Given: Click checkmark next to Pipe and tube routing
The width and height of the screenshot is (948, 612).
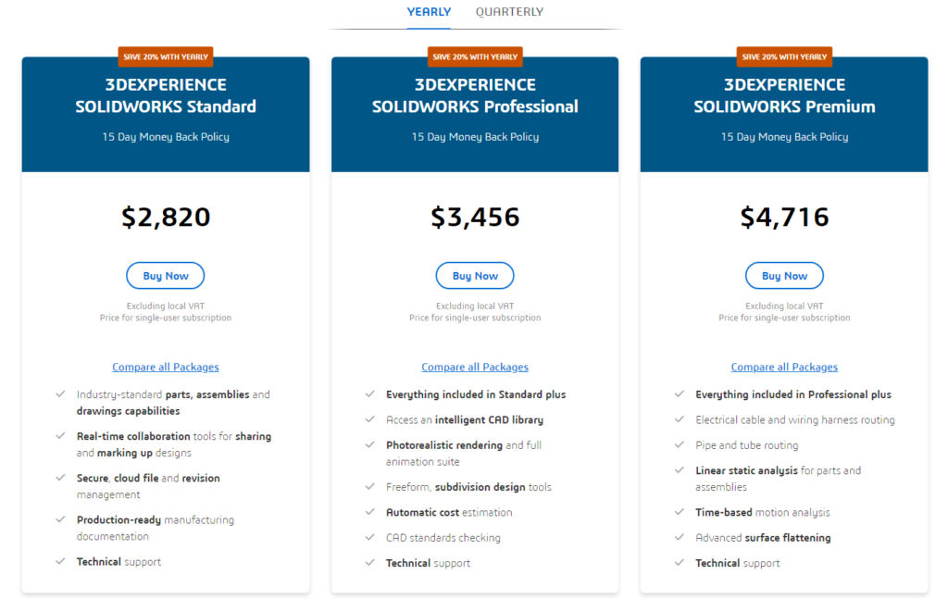Looking at the screenshot, I should pyautogui.click(x=680, y=445).
